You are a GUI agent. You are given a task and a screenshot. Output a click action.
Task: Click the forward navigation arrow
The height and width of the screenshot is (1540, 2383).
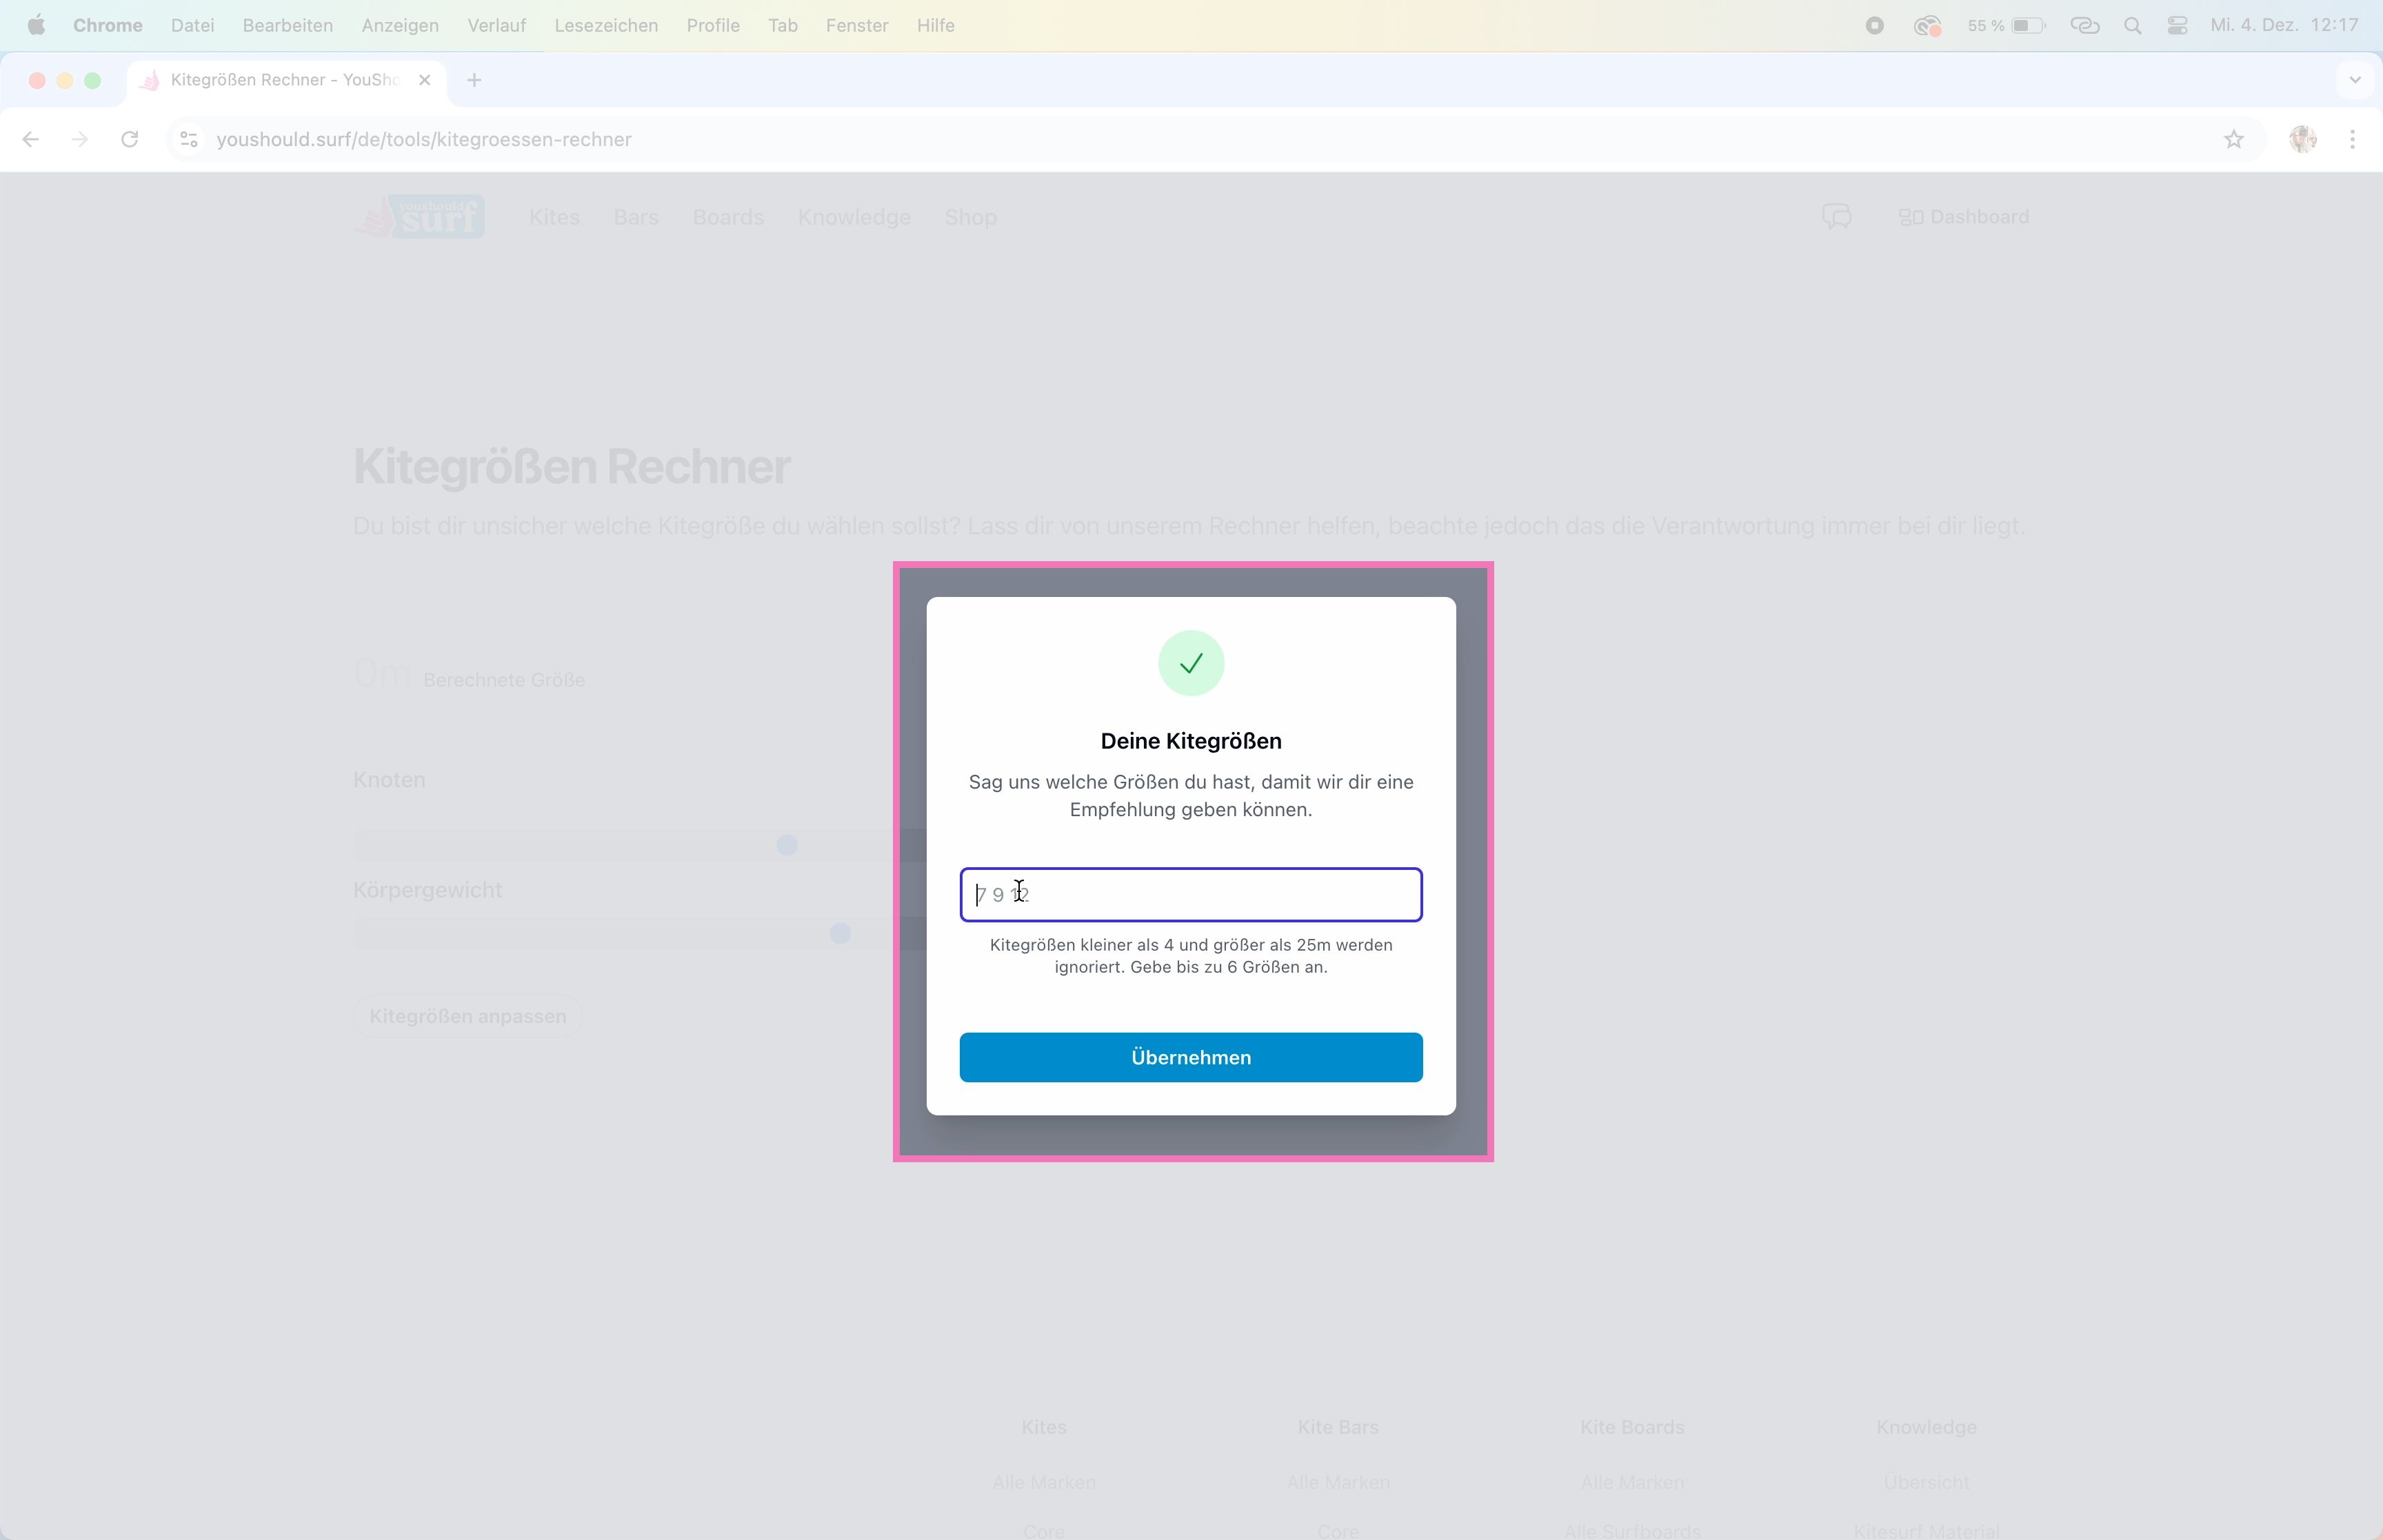80,139
